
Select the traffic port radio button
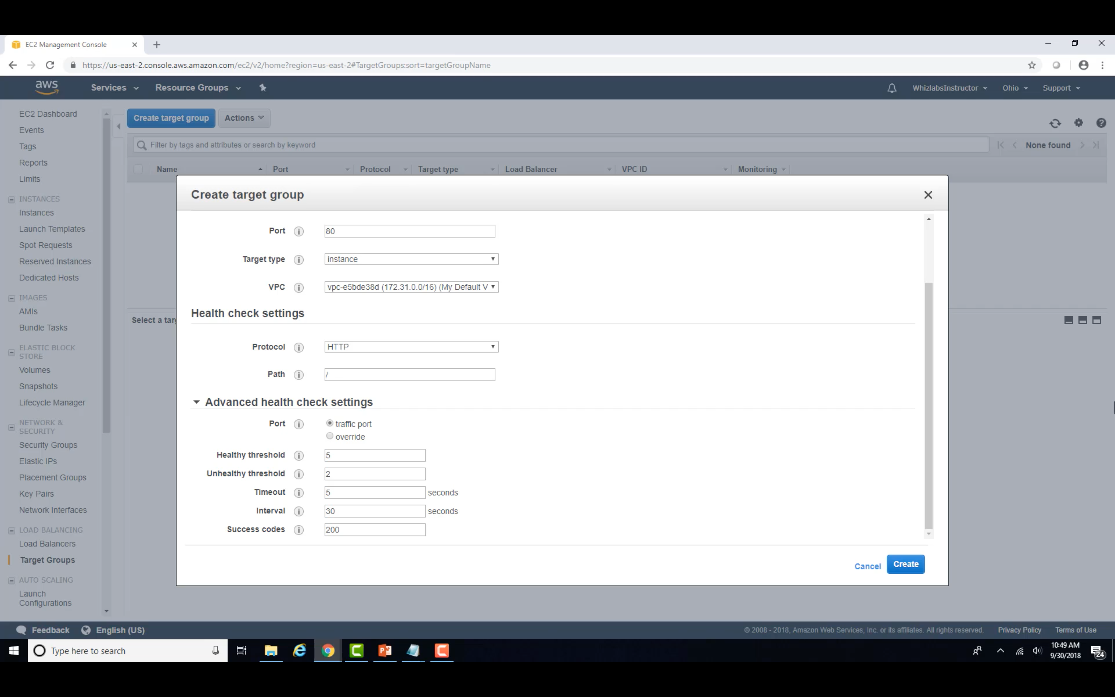(x=329, y=423)
